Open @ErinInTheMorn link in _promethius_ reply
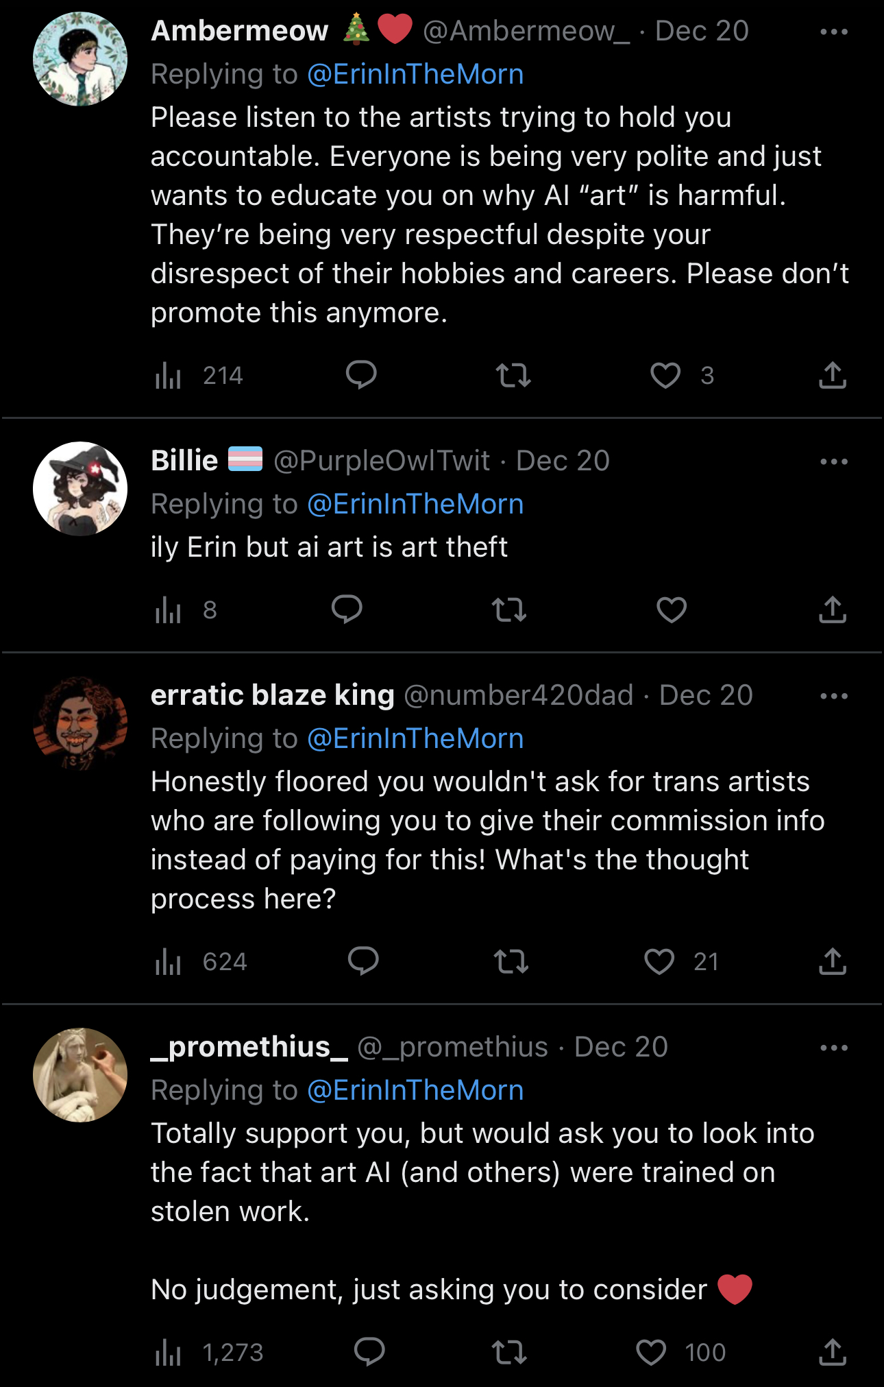This screenshot has height=1387, width=884. click(415, 1090)
